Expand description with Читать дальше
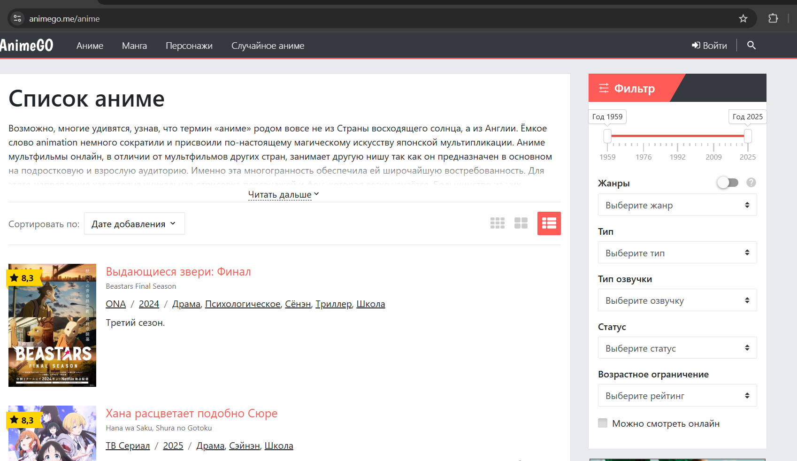Viewport: 797px width, 461px height. tap(284, 194)
